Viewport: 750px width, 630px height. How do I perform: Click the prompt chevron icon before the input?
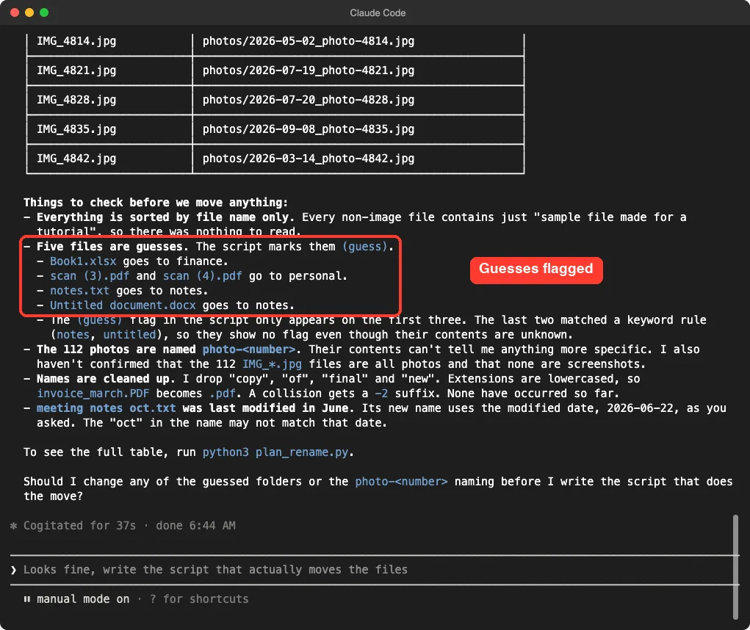point(13,570)
